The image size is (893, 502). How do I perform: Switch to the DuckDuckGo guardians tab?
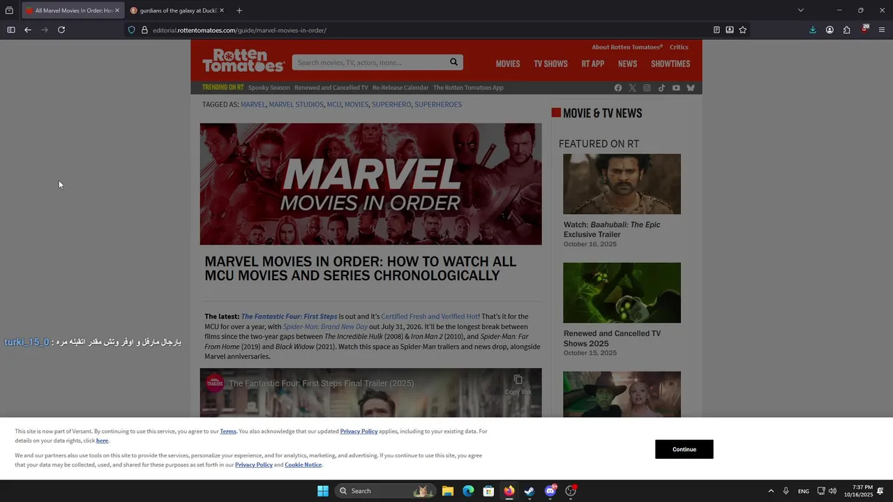coord(178,10)
